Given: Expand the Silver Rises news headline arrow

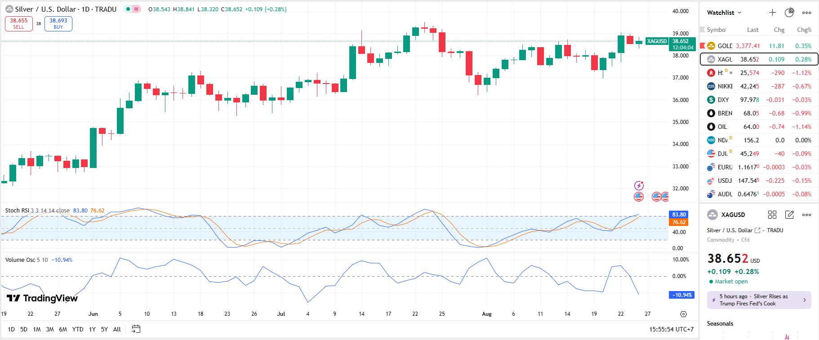Looking at the screenshot, I should point(804,300).
